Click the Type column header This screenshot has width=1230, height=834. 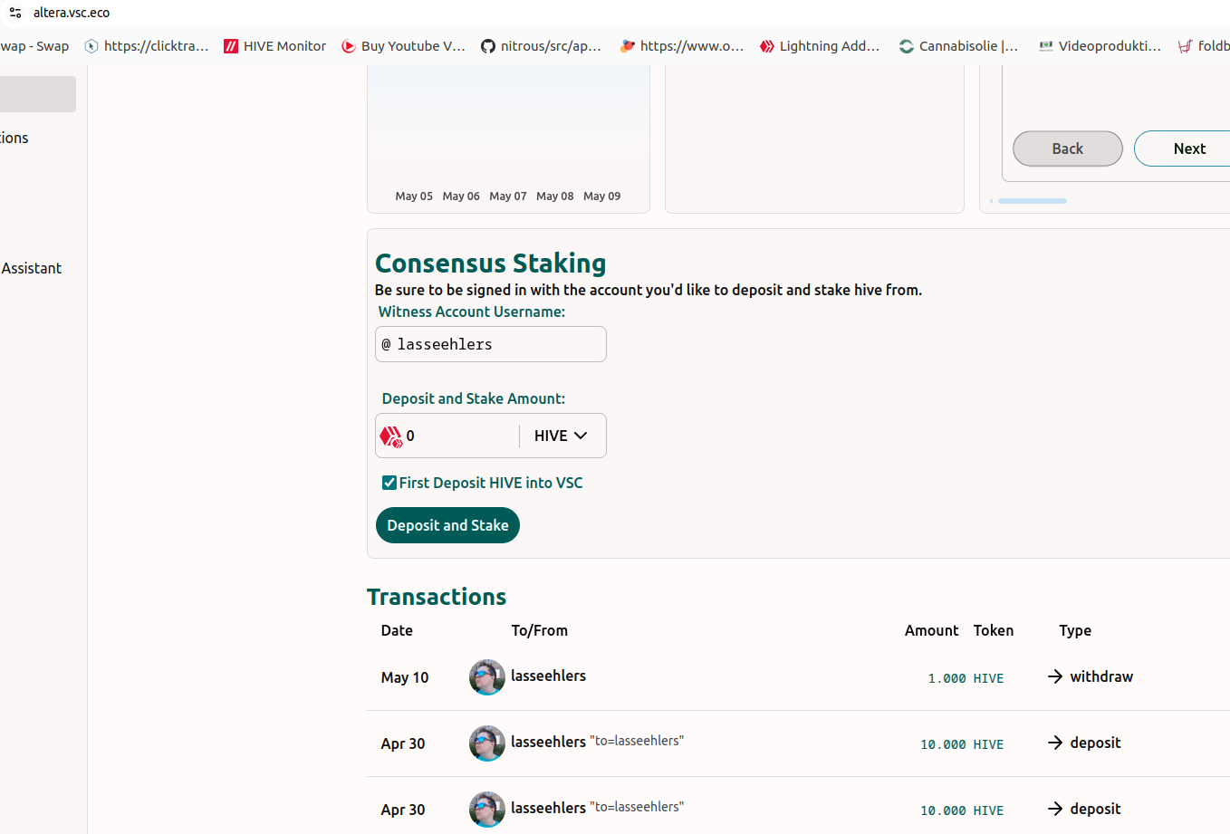pyautogui.click(x=1075, y=630)
